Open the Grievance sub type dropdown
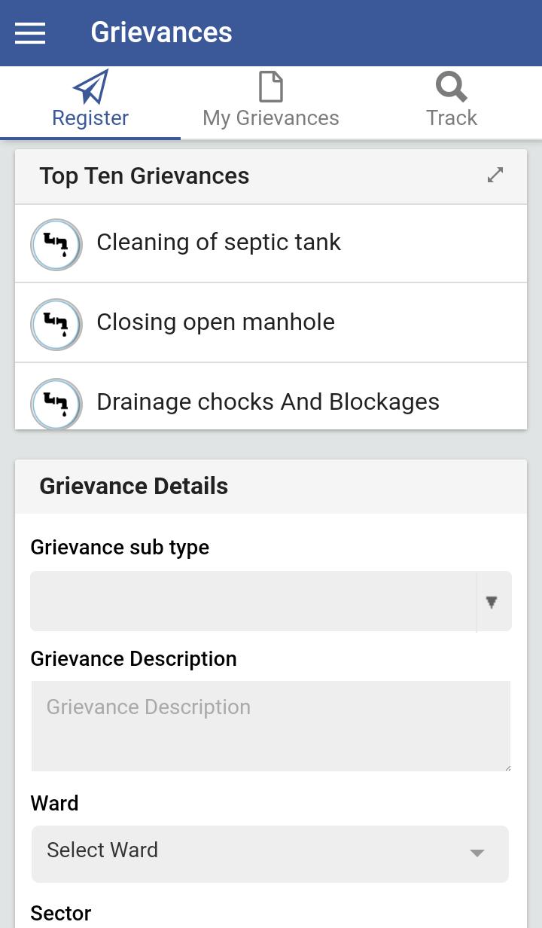 coord(271,601)
